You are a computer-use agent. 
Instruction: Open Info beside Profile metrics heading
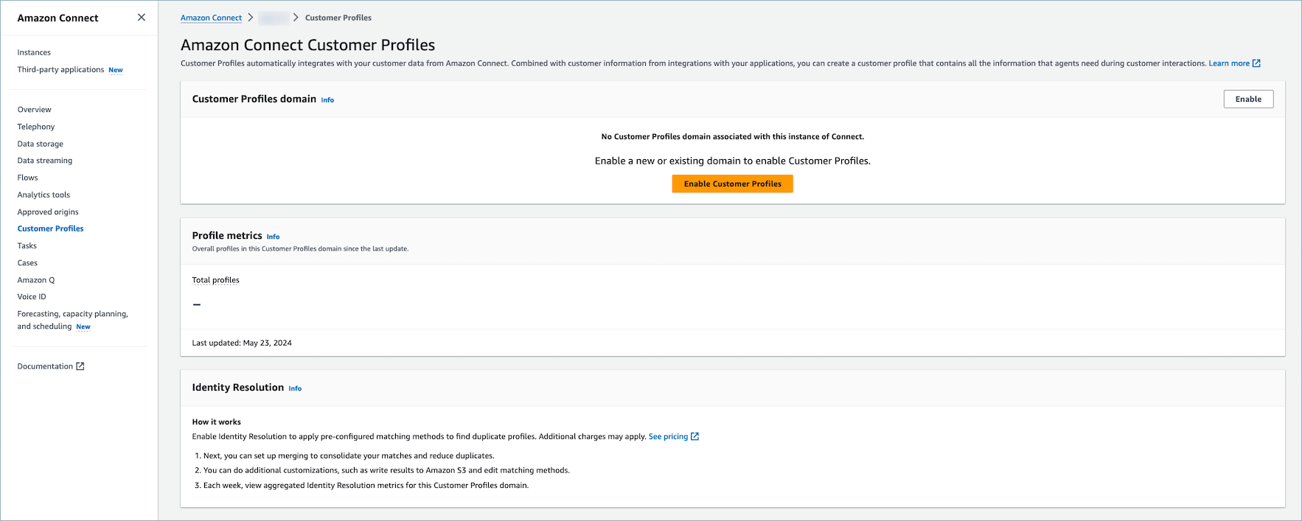pos(273,237)
